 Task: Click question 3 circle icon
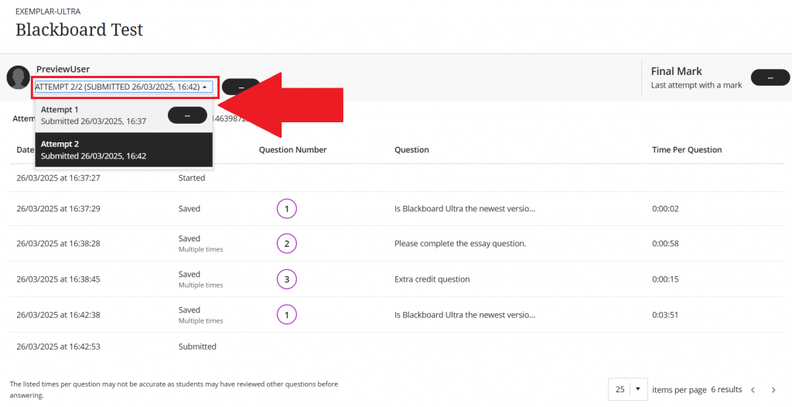click(287, 279)
